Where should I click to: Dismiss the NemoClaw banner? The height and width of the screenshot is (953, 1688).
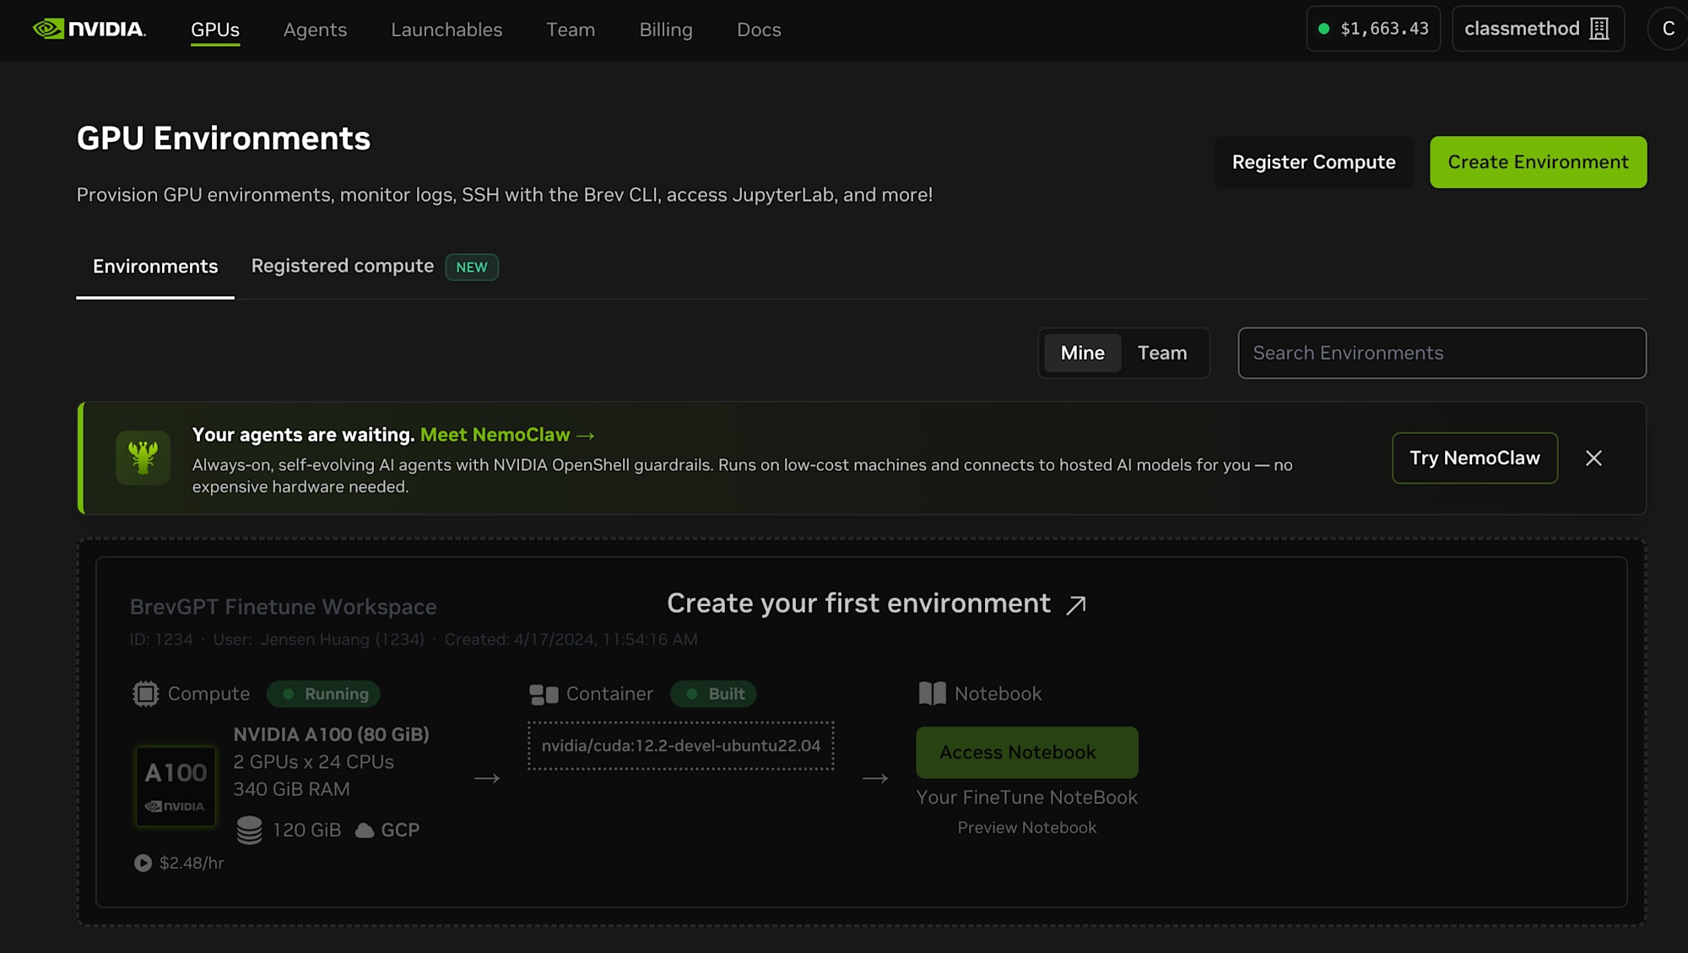[1593, 458]
